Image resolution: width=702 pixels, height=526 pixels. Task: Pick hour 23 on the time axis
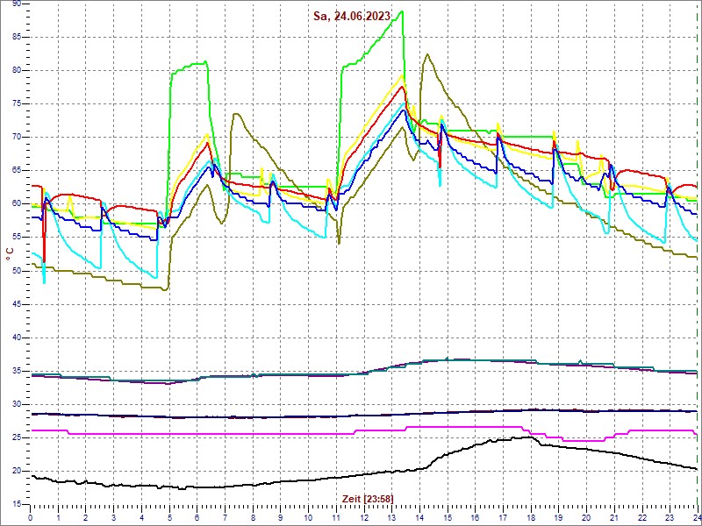tap(670, 516)
